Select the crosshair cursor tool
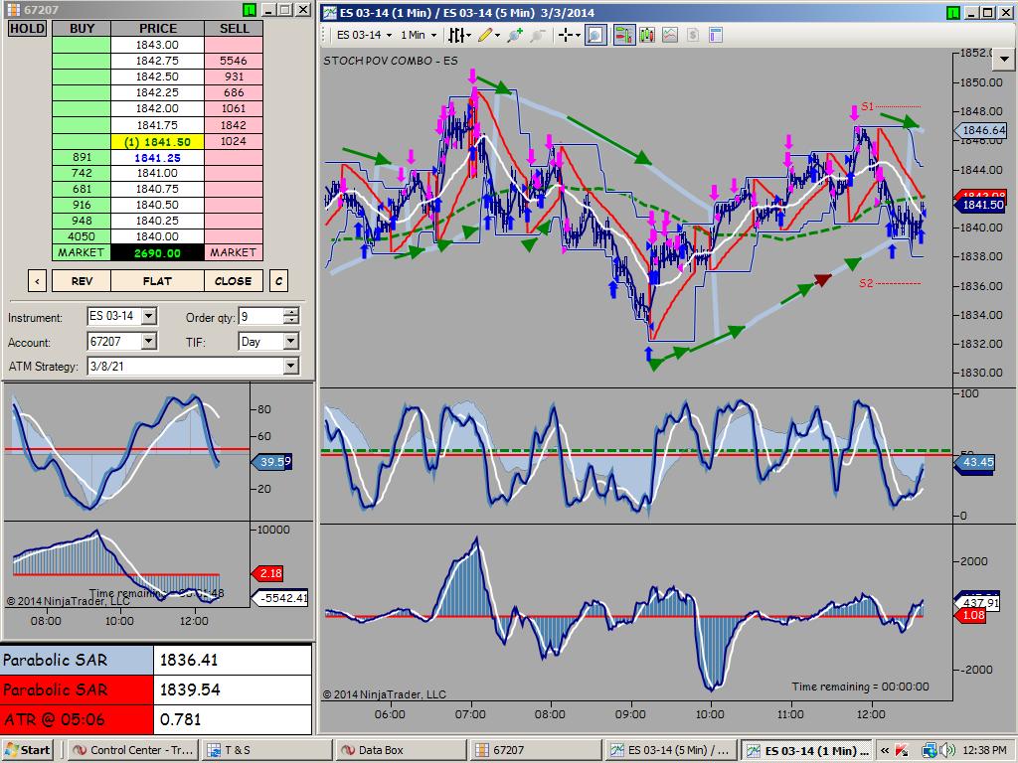Viewport: 1018px width, 763px height. [x=566, y=35]
